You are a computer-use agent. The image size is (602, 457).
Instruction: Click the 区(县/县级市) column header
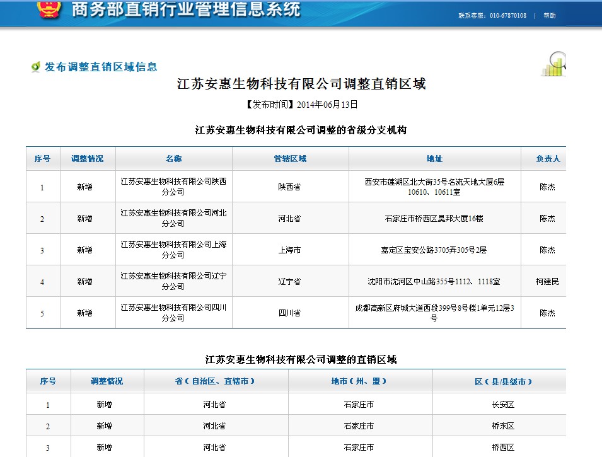(503, 381)
